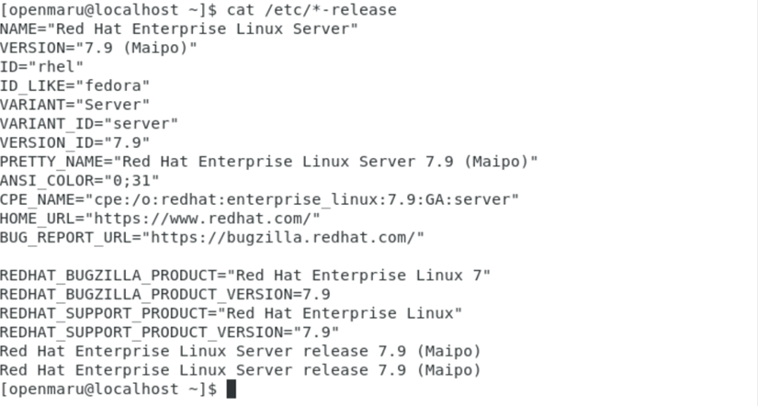This screenshot has width=758, height=406.
Task: Click the VERSION="7.9 (Maipo)" line
Action: click(98, 47)
